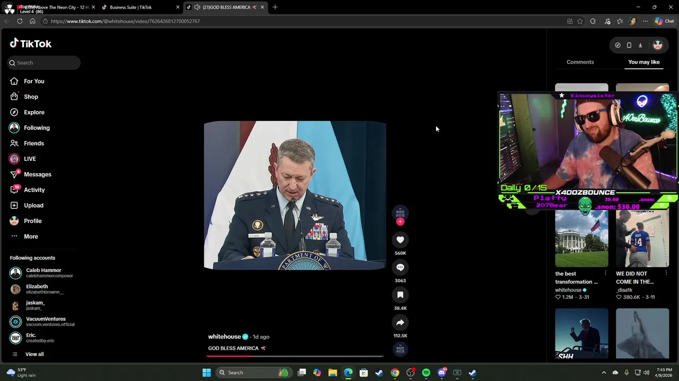Open the video comments icon

(400, 267)
